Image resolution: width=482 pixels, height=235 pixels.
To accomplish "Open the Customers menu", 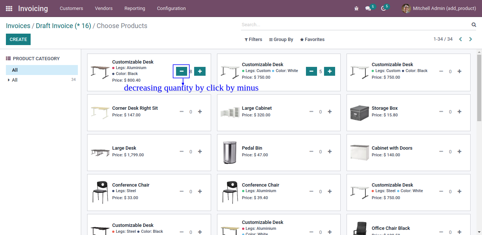I will click(71, 8).
